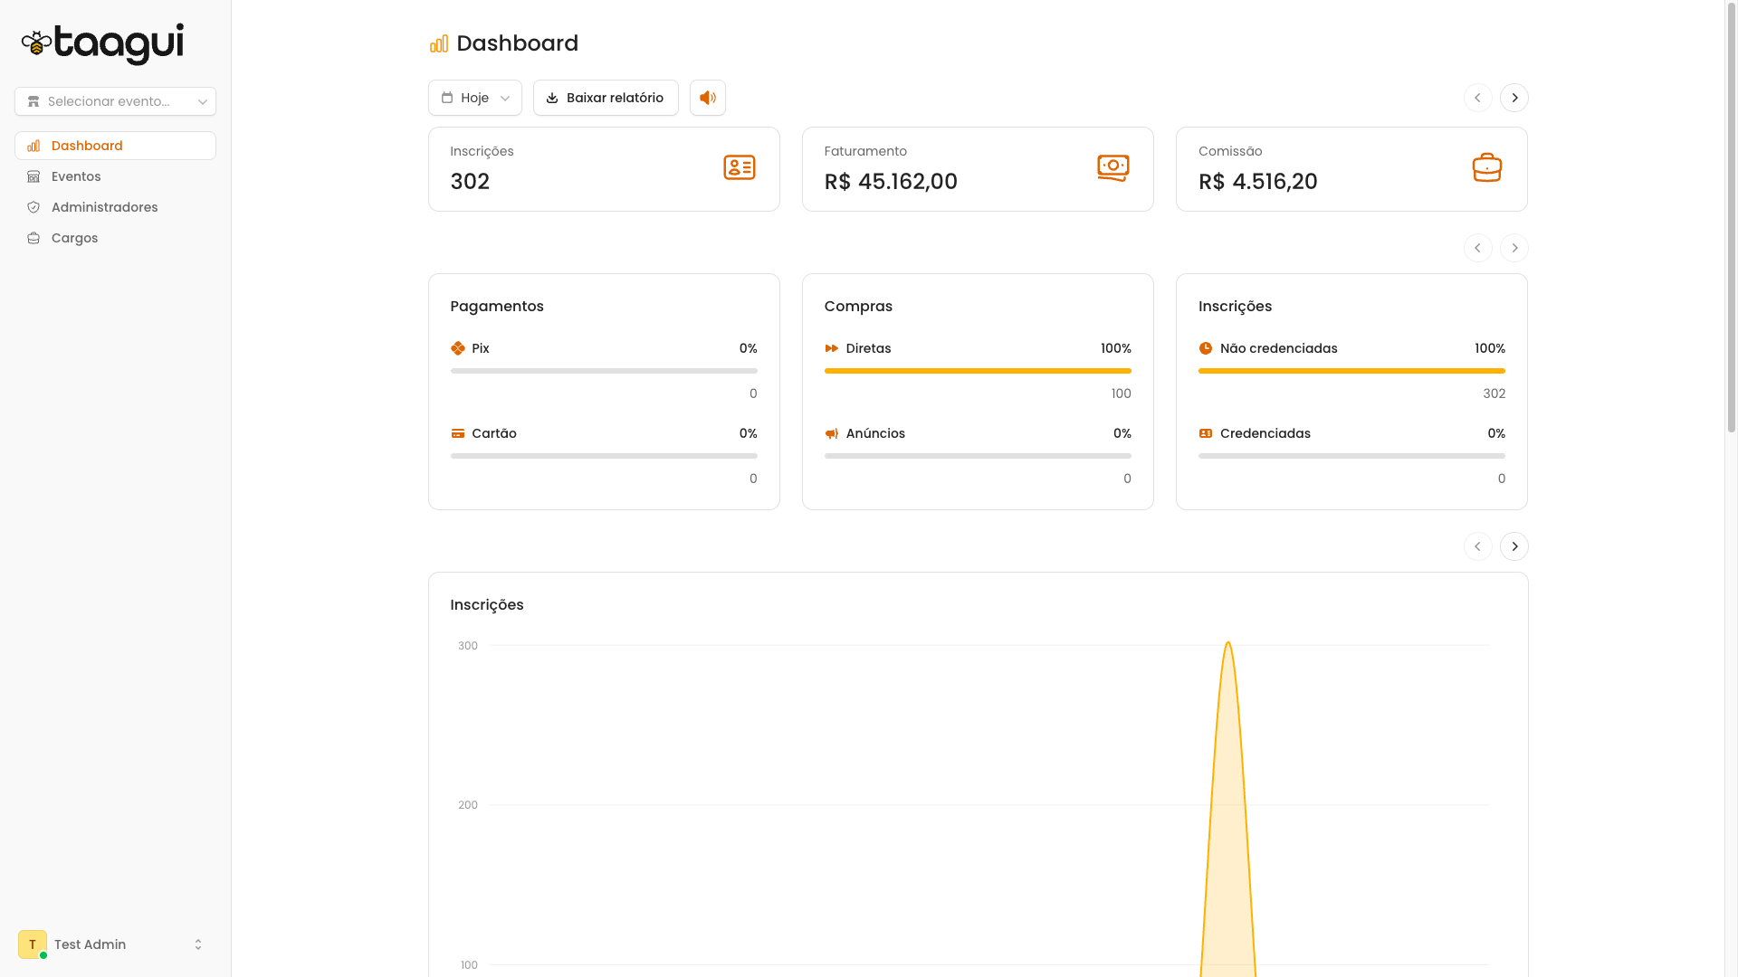Viewport: 1738px width, 977px height.
Task: Open the Selecionar evento dropdown
Action: [x=115, y=101]
